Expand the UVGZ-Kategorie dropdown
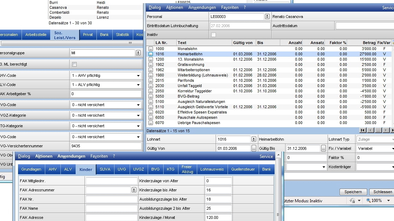This screenshot has width=394, height=221. tap(138, 116)
